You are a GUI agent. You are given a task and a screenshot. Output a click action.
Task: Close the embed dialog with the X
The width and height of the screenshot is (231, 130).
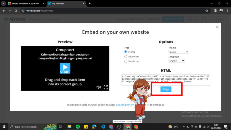217,27
